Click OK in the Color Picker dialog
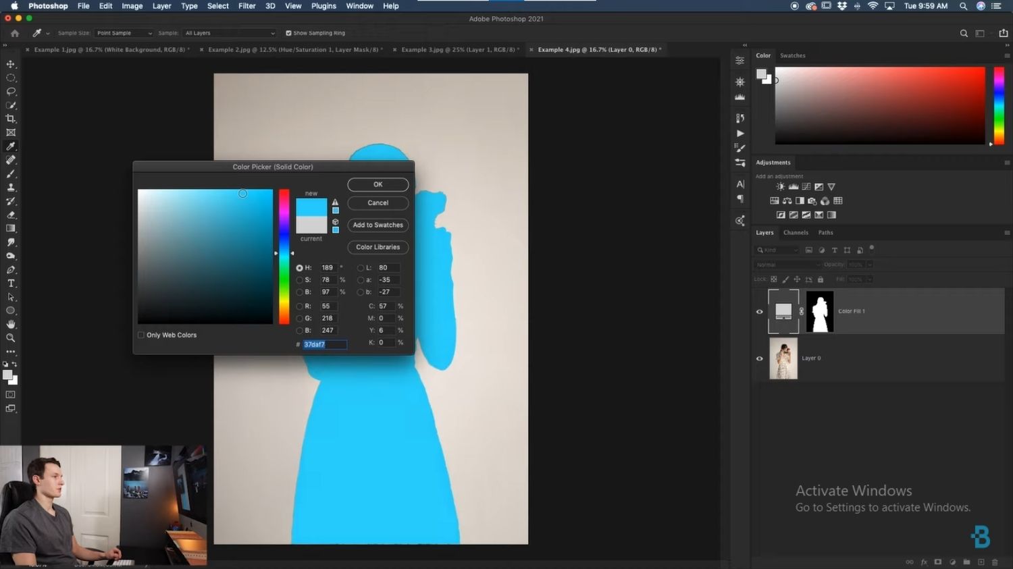The image size is (1013, 569). click(378, 184)
